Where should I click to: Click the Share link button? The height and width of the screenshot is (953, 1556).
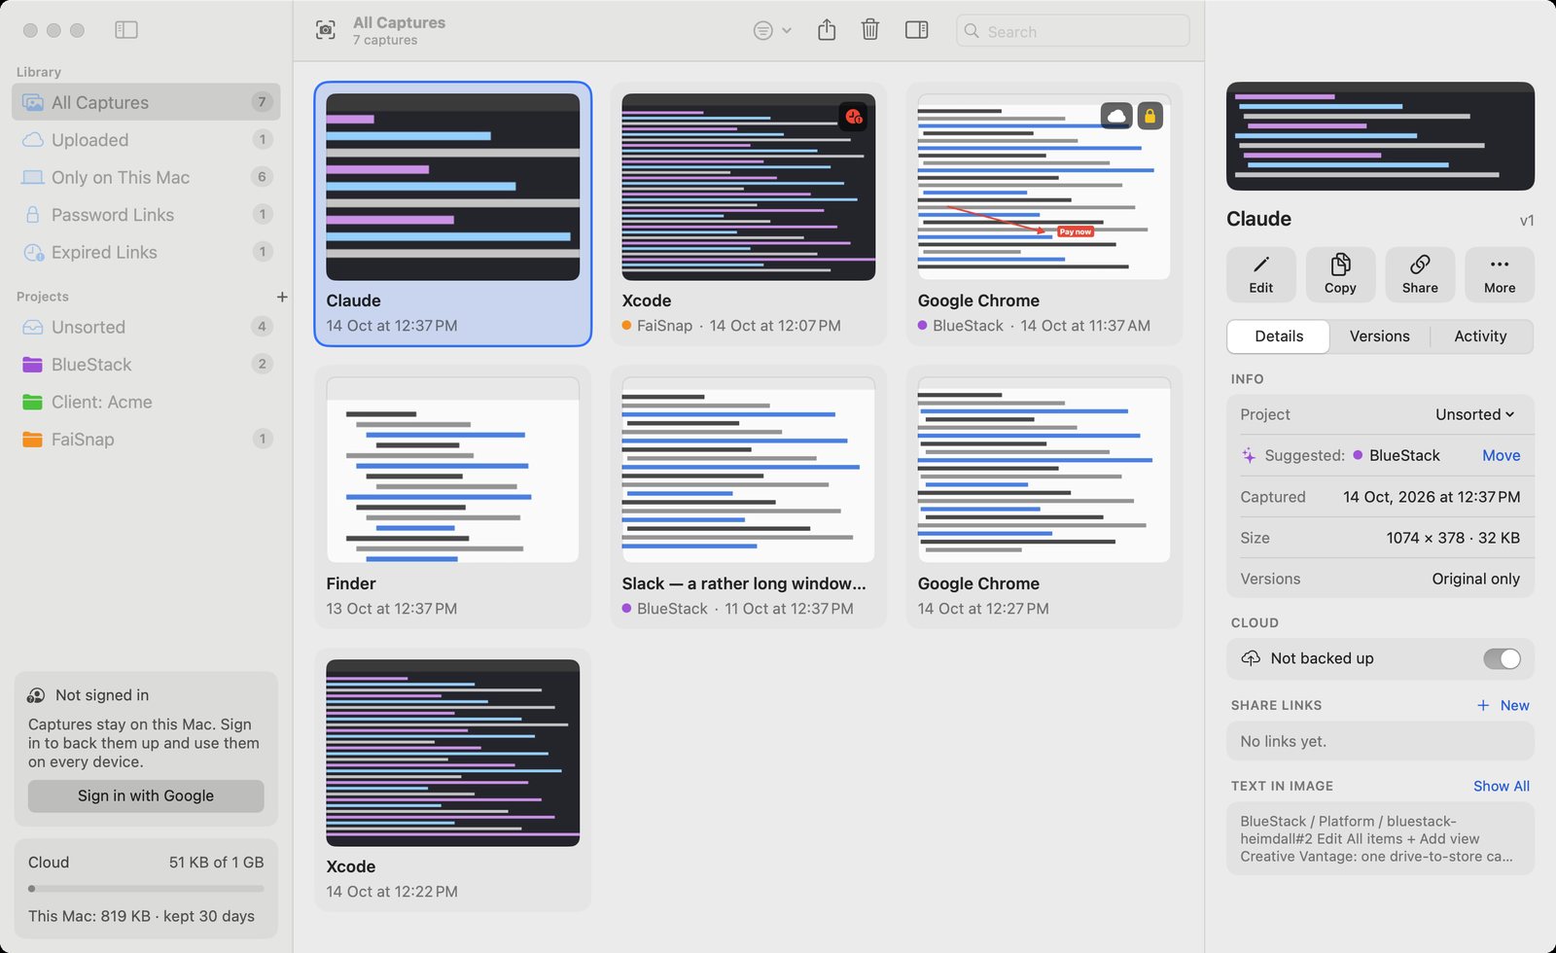pyautogui.click(x=1420, y=275)
